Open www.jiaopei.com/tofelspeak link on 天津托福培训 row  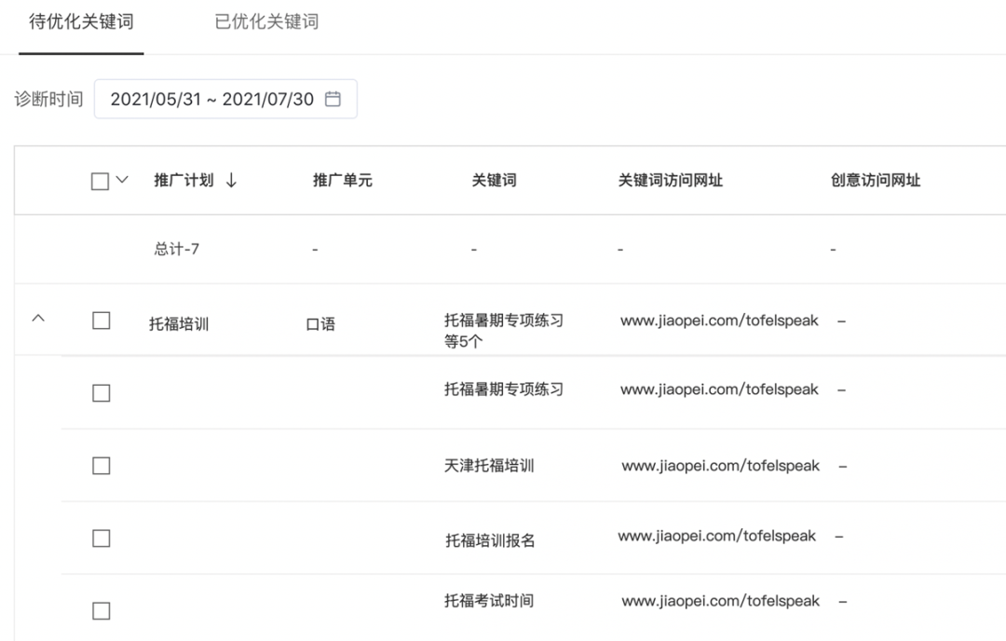tap(719, 465)
